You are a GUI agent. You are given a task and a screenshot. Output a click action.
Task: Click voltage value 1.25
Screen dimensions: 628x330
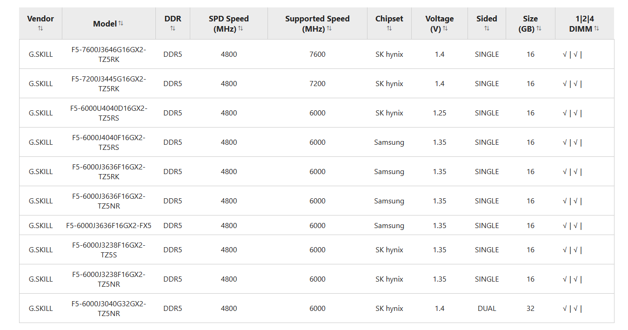(440, 113)
